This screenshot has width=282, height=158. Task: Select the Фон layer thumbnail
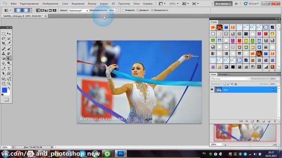tap(219, 90)
